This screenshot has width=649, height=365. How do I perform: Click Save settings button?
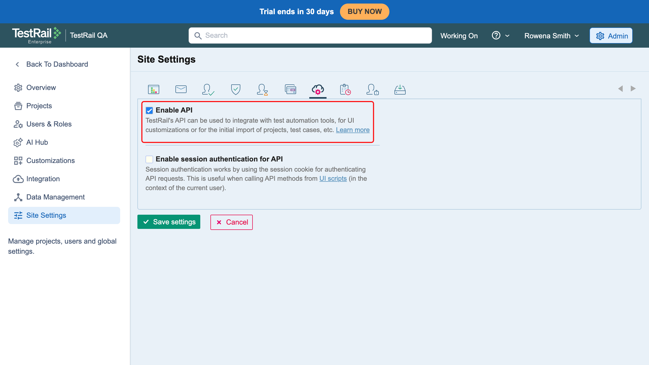coord(169,222)
